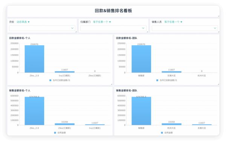The height and width of the screenshot is (143, 226).
Task: Select Ziko_2.0 bar in 回款金额排名-个人
Action: click(34, 59)
